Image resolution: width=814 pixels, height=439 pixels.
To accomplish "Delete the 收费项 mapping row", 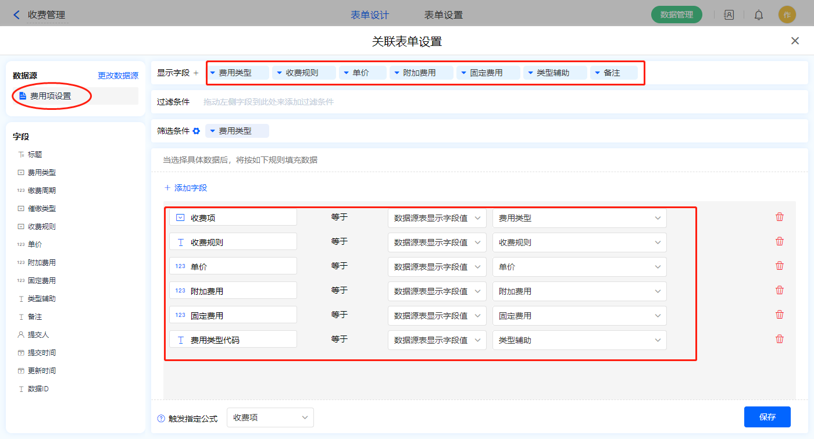I will pyautogui.click(x=780, y=217).
